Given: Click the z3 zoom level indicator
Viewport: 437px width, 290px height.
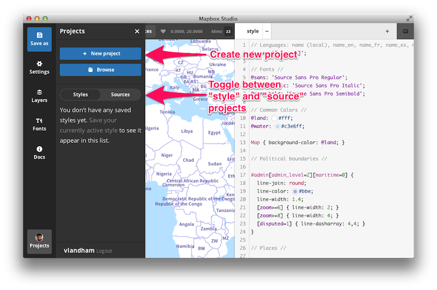Looking at the screenshot, I should (x=228, y=31).
